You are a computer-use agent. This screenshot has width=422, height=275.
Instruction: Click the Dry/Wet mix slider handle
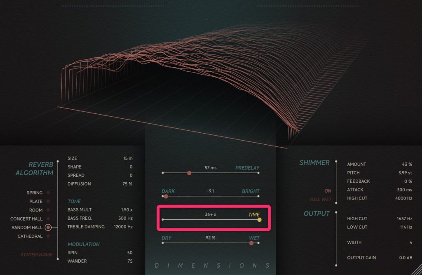[251, 243]
